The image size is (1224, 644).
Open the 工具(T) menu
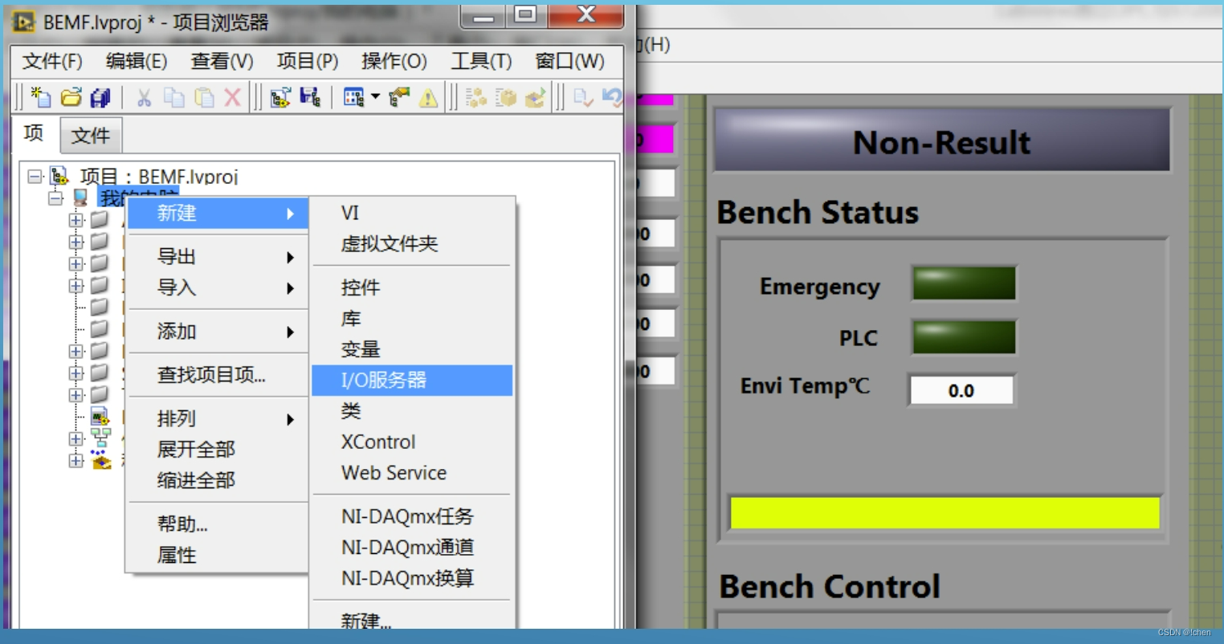coord(480,61)
